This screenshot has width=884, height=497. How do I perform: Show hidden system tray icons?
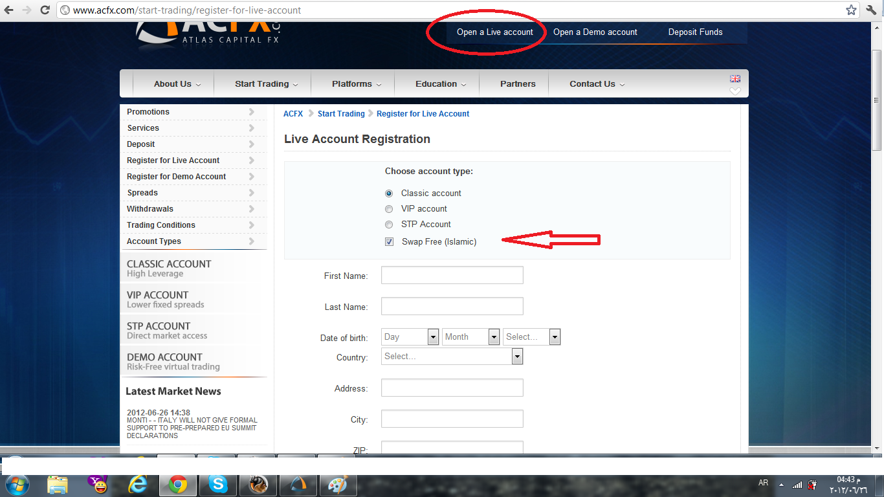pos(781,484)
